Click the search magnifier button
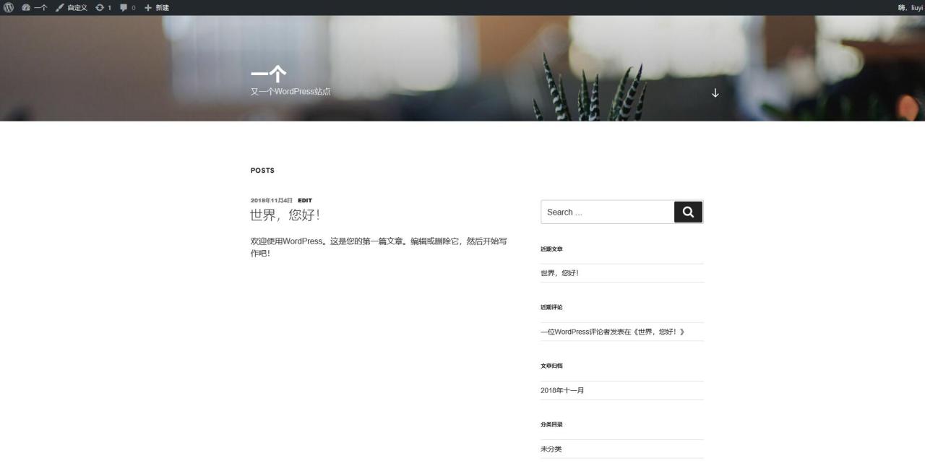925x469 pixels. [689, 212]
